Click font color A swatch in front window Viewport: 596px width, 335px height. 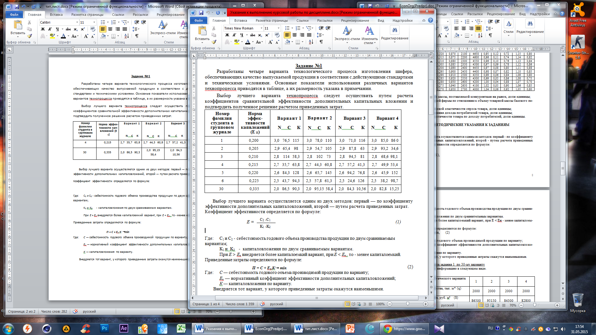click(x=248, y=42)
